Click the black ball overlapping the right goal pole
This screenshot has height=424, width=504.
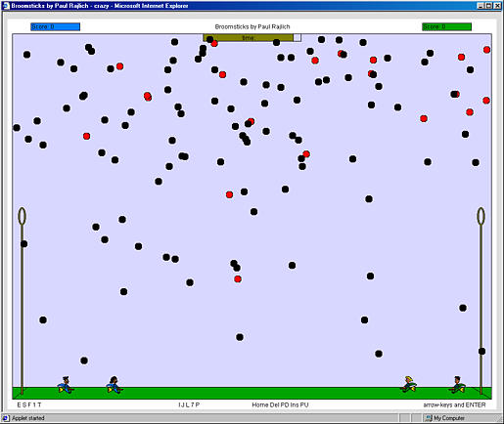point(481,351)
